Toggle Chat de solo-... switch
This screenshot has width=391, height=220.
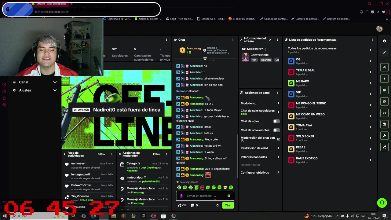pos(276,121)
